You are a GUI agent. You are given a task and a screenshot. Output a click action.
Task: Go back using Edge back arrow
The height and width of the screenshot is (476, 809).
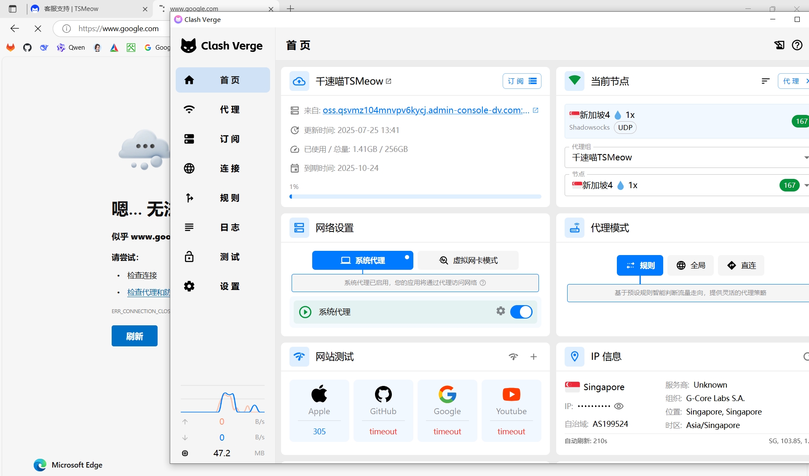[15, 29]
